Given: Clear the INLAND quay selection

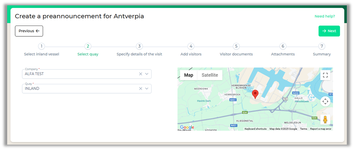Looking at the screenshot, I should coord(141,88).
